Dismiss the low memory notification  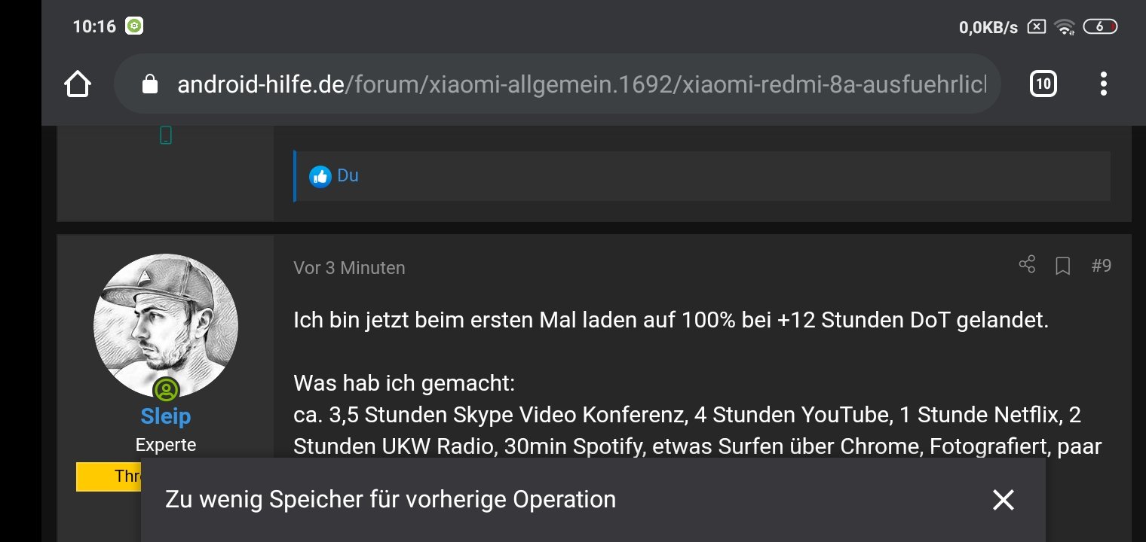click(1004, 500)
